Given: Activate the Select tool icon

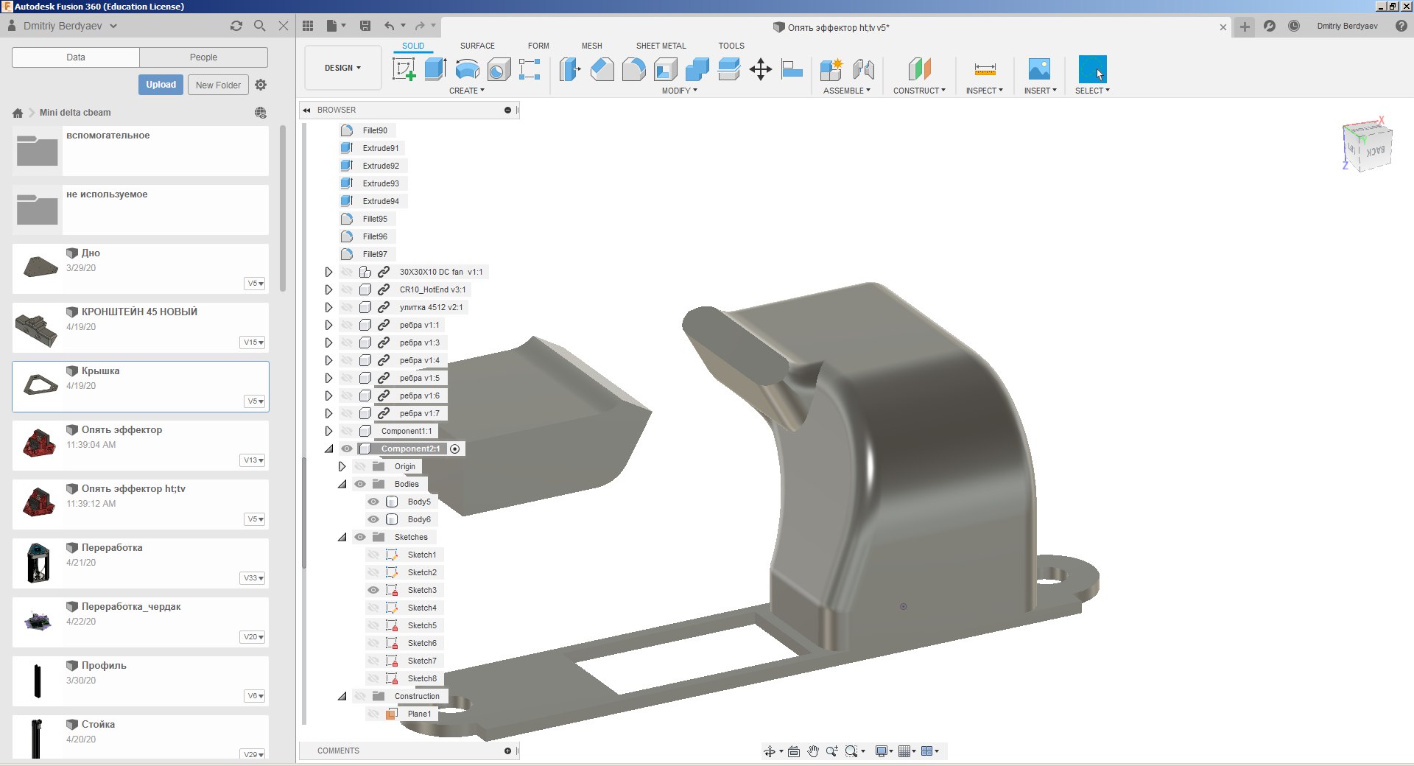Looking at the screenshot, I should 1092,69.
